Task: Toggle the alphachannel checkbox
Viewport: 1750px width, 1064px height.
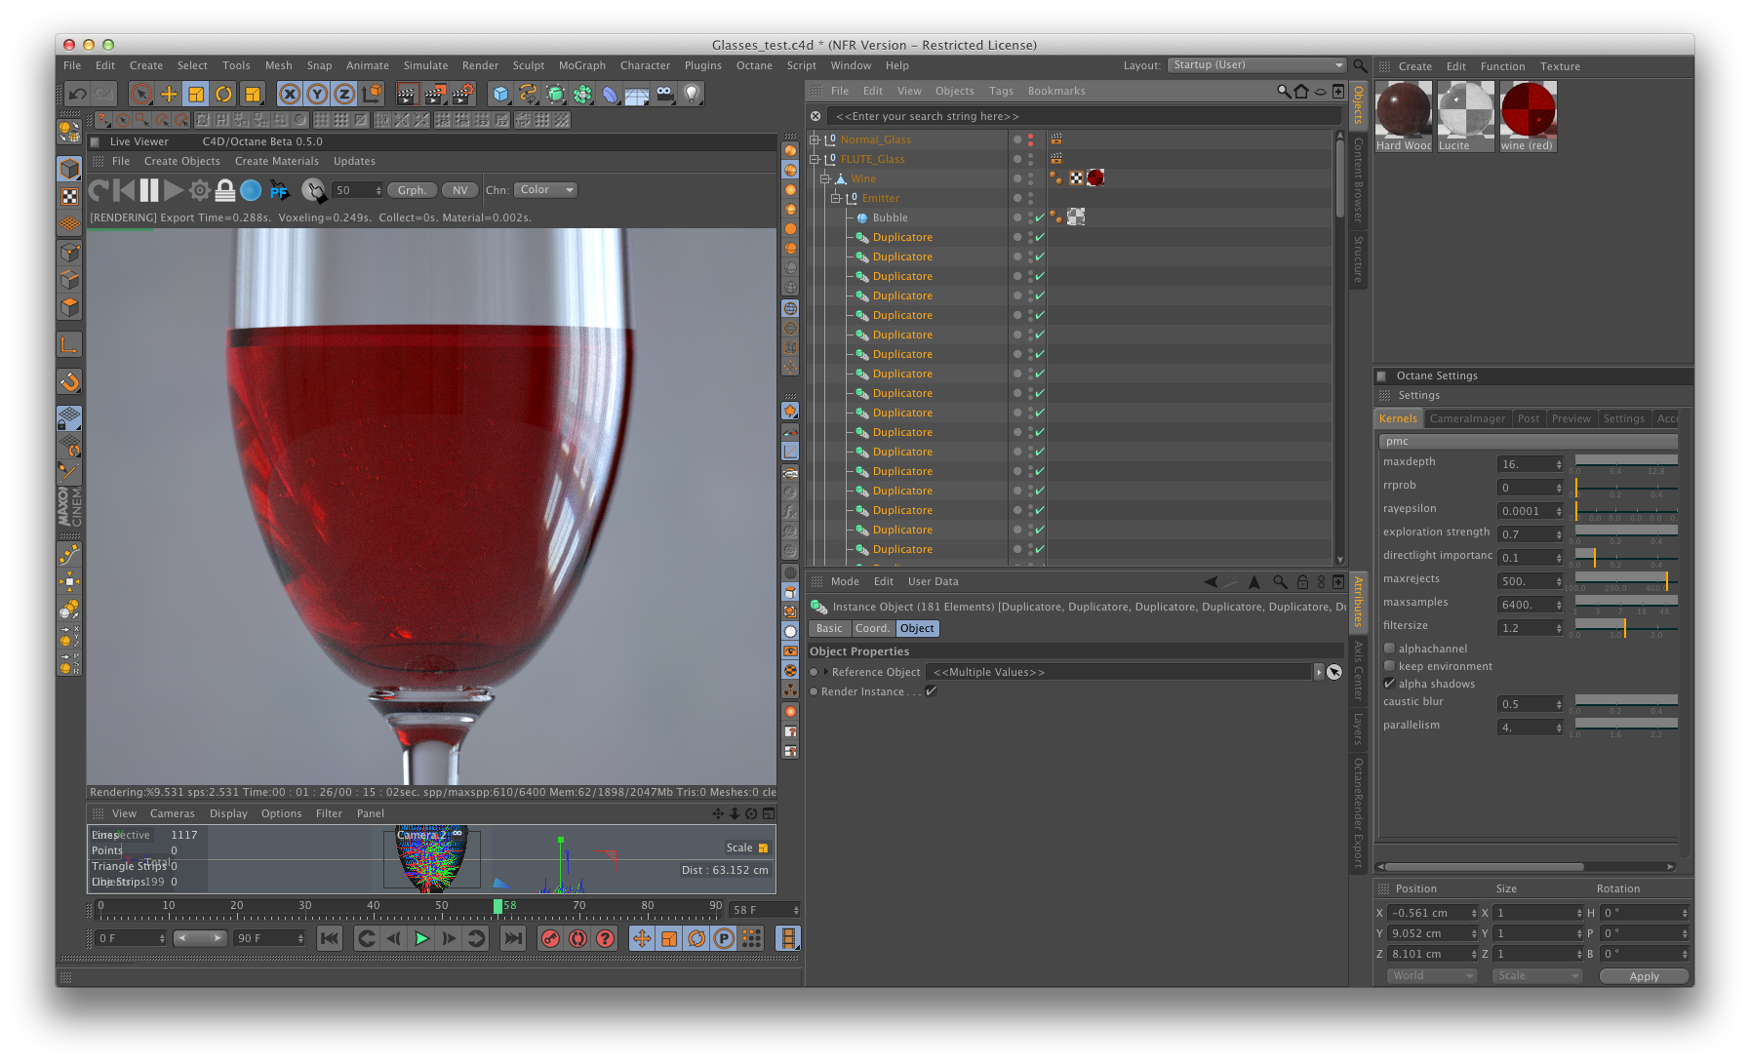Action: point(1389,649)
